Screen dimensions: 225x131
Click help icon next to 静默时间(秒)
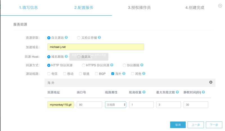pos(203,92)
